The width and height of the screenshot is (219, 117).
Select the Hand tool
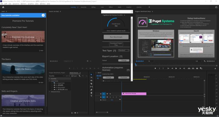click(x=91, y=93)
